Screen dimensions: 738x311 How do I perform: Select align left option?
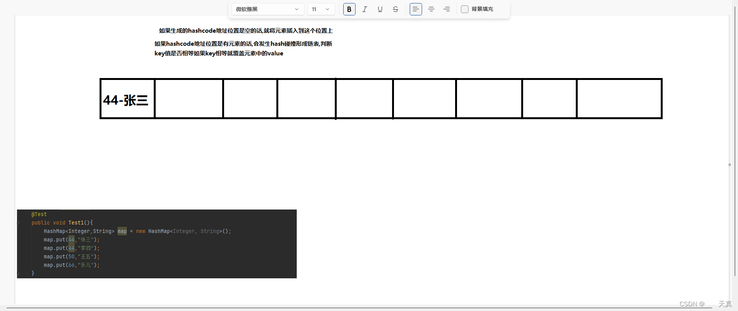pyautogui.click(x=416, y=9)
